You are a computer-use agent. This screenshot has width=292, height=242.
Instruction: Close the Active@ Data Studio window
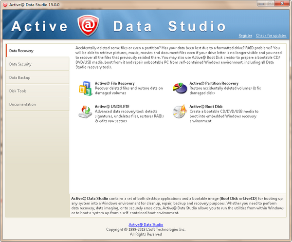coord(282,3)
